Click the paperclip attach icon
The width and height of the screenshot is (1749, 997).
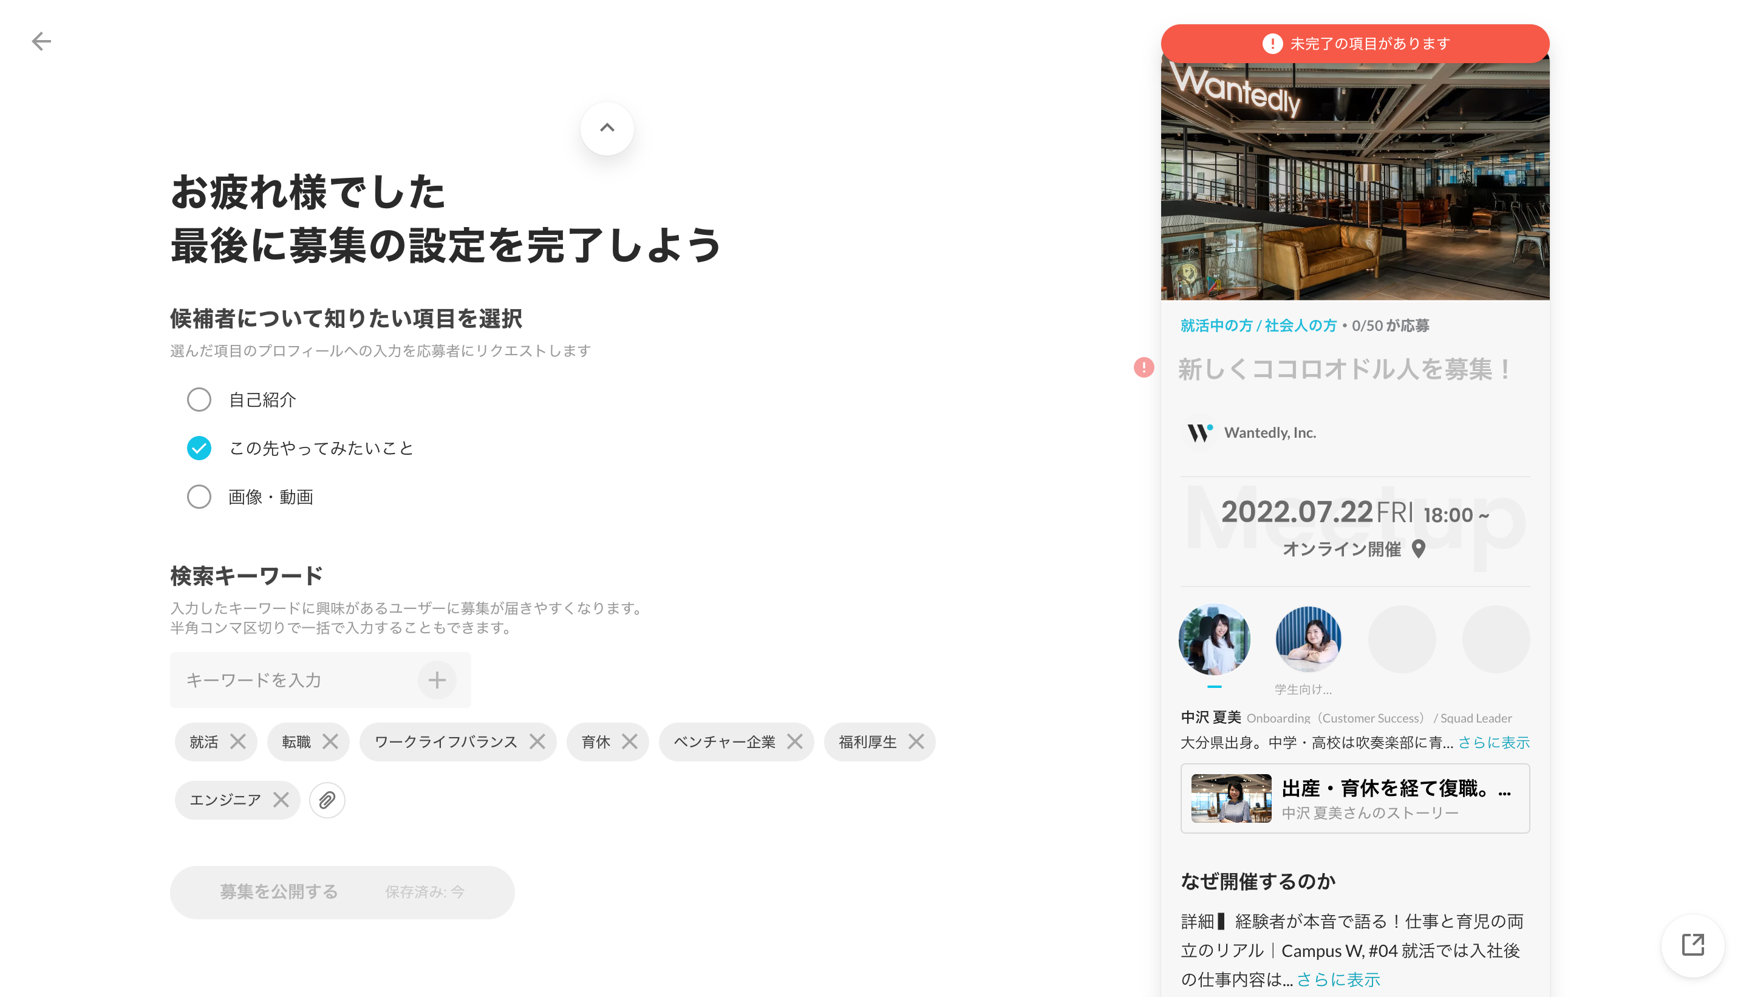[327, 800]
